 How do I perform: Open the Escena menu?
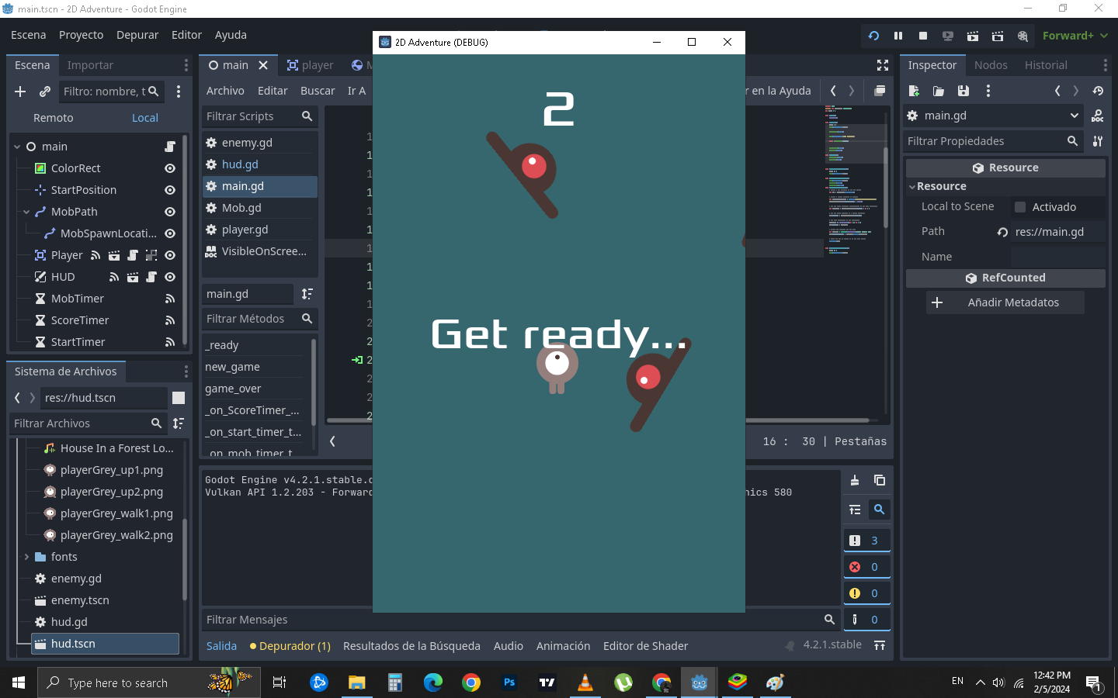coord(29,35)
